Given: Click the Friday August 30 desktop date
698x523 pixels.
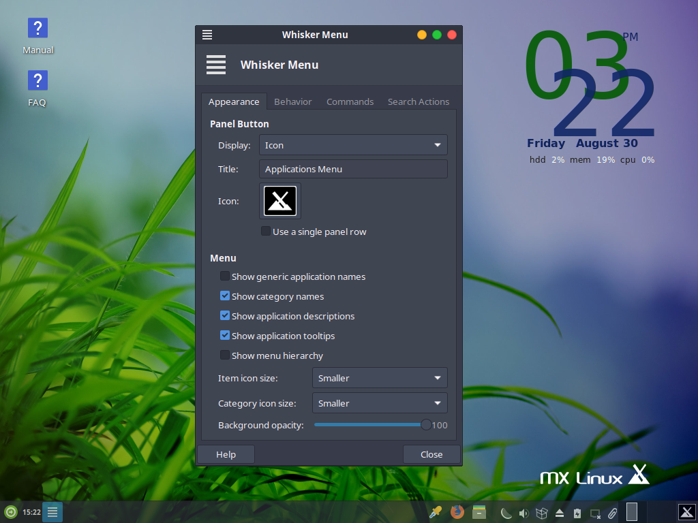Looking at the screenshot, I should coord(582,143).
